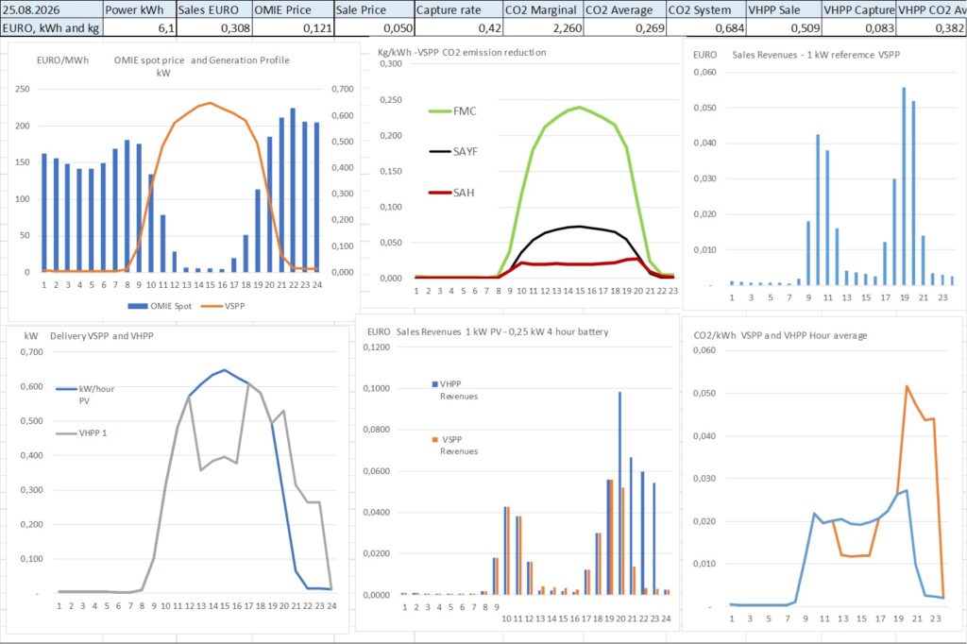Select the 'VHPP Sale' header cell

[784, 9]
